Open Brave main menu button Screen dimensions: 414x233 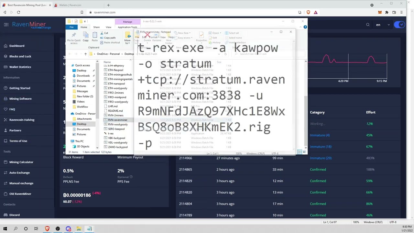coord(401,12)
